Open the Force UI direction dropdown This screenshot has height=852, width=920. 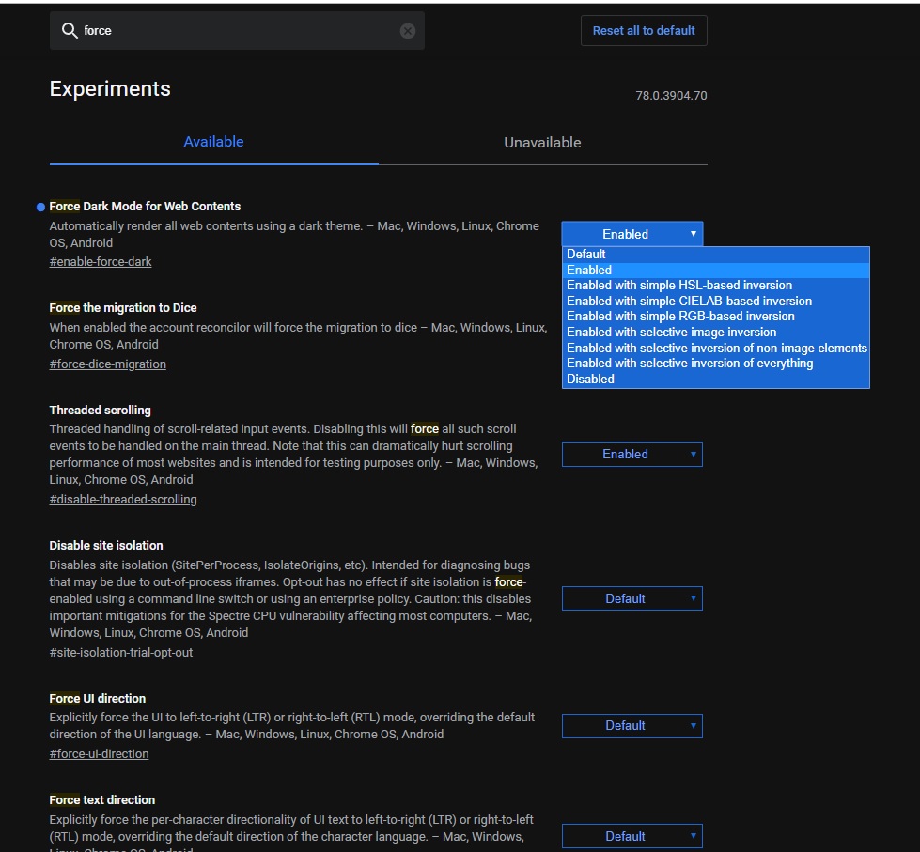tap(632, 726)
